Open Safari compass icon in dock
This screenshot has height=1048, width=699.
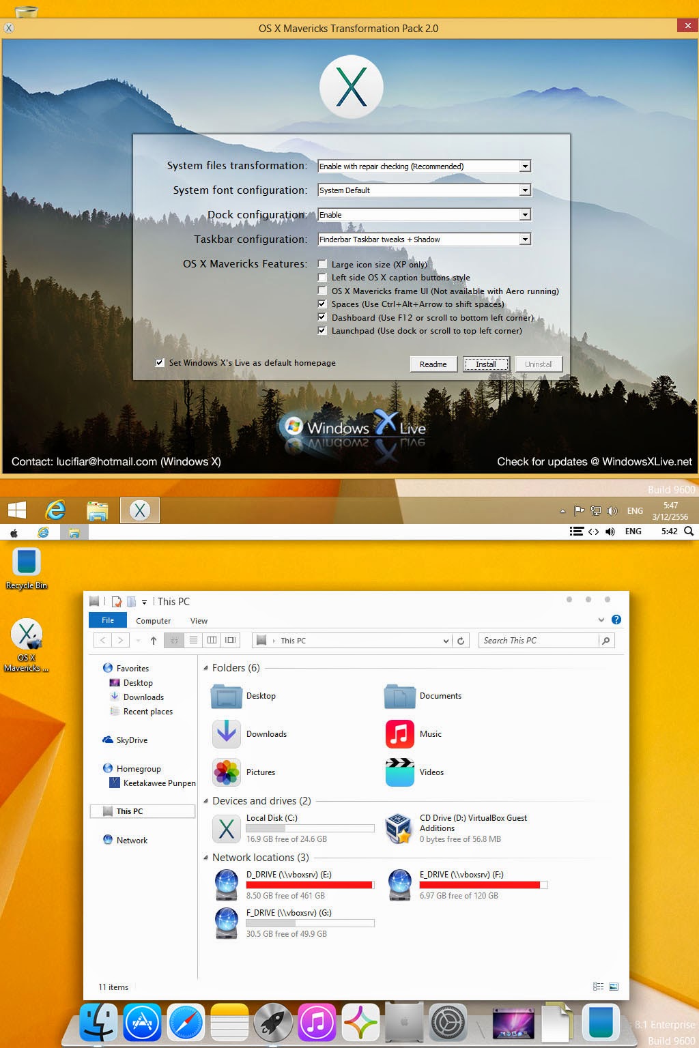click(x=186, y=1023)
